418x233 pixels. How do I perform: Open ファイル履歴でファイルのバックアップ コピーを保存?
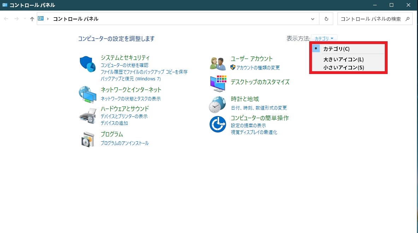pos(144,72)
